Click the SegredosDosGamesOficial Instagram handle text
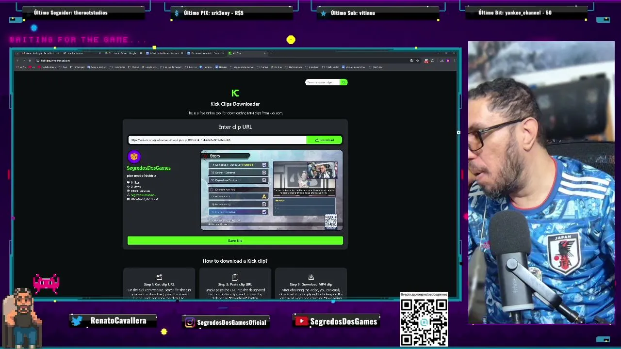The height and width of the screenshot is (349, 621). tap(231, 322)
